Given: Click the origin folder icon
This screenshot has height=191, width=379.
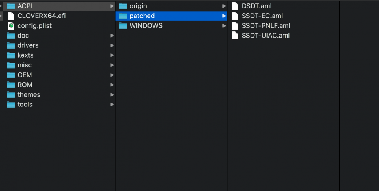Looking at the screenshot, I should click(123, 6).
